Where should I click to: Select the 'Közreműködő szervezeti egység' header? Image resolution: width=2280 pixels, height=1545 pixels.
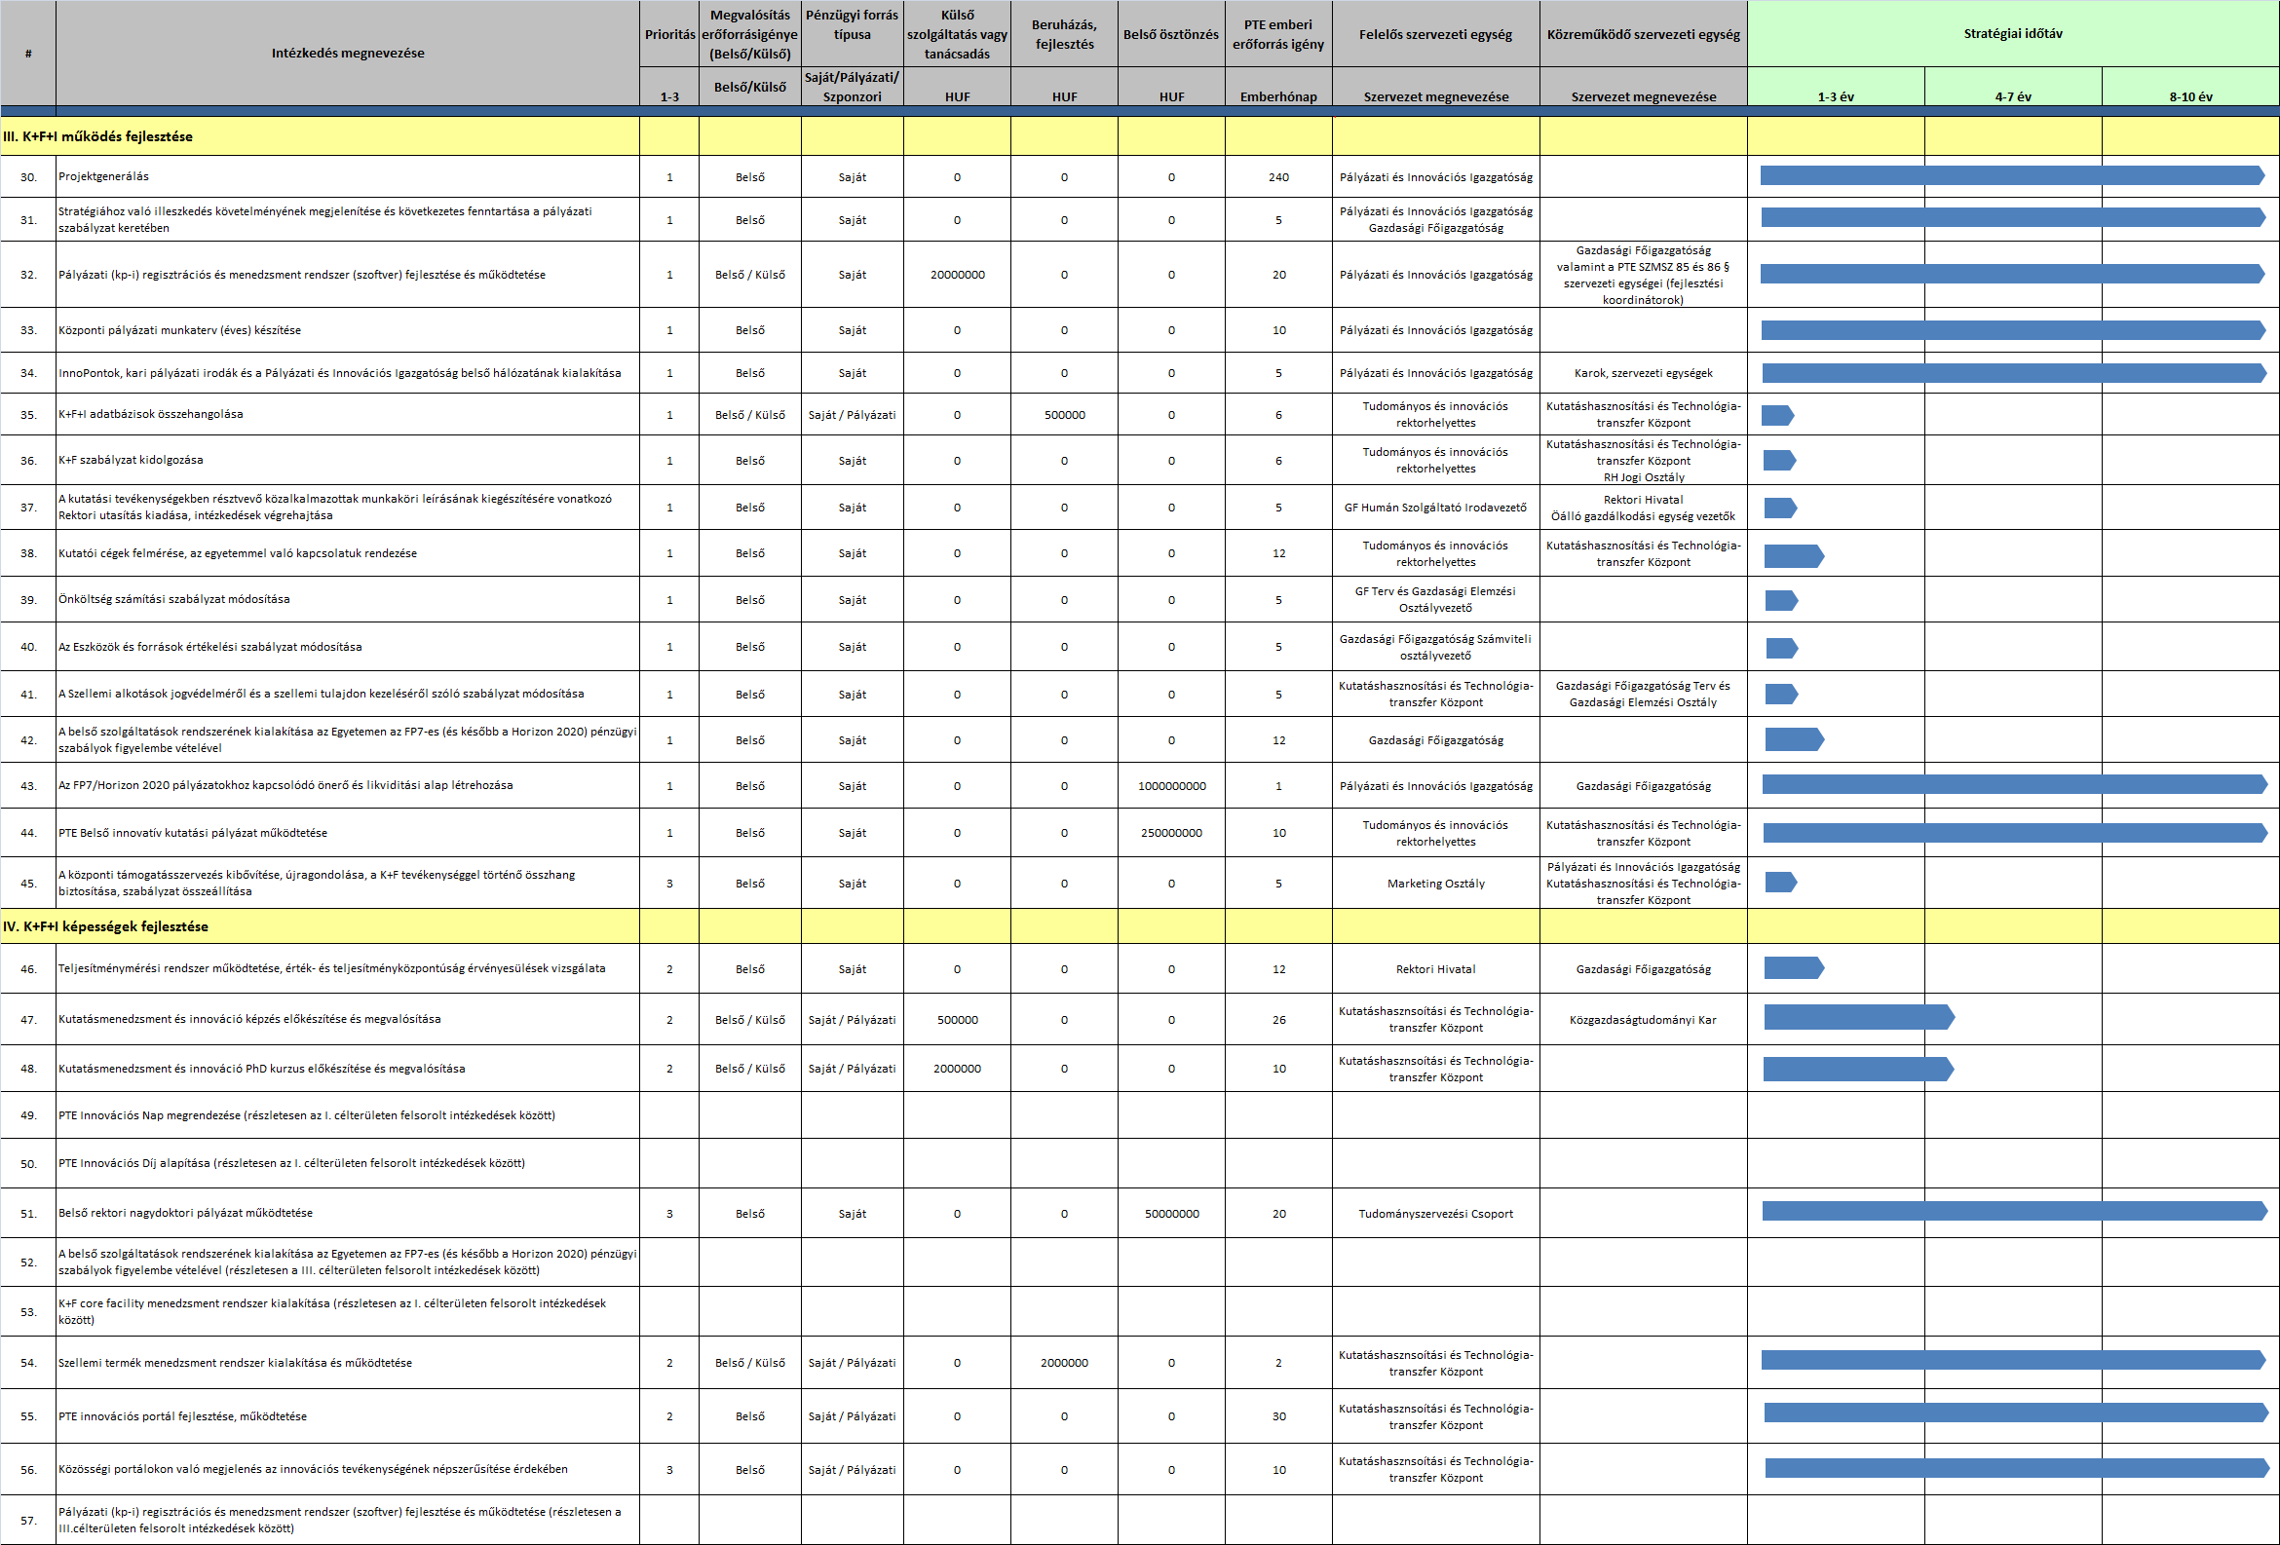1644,34
